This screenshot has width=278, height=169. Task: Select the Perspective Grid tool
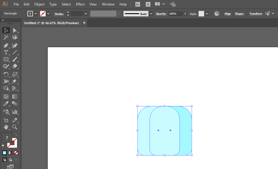pyautogui.click(x=15, y=88)
